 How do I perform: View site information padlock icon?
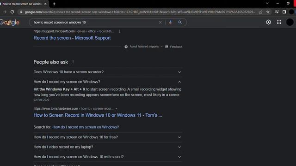pyautogui.click(x=21, y=12)
